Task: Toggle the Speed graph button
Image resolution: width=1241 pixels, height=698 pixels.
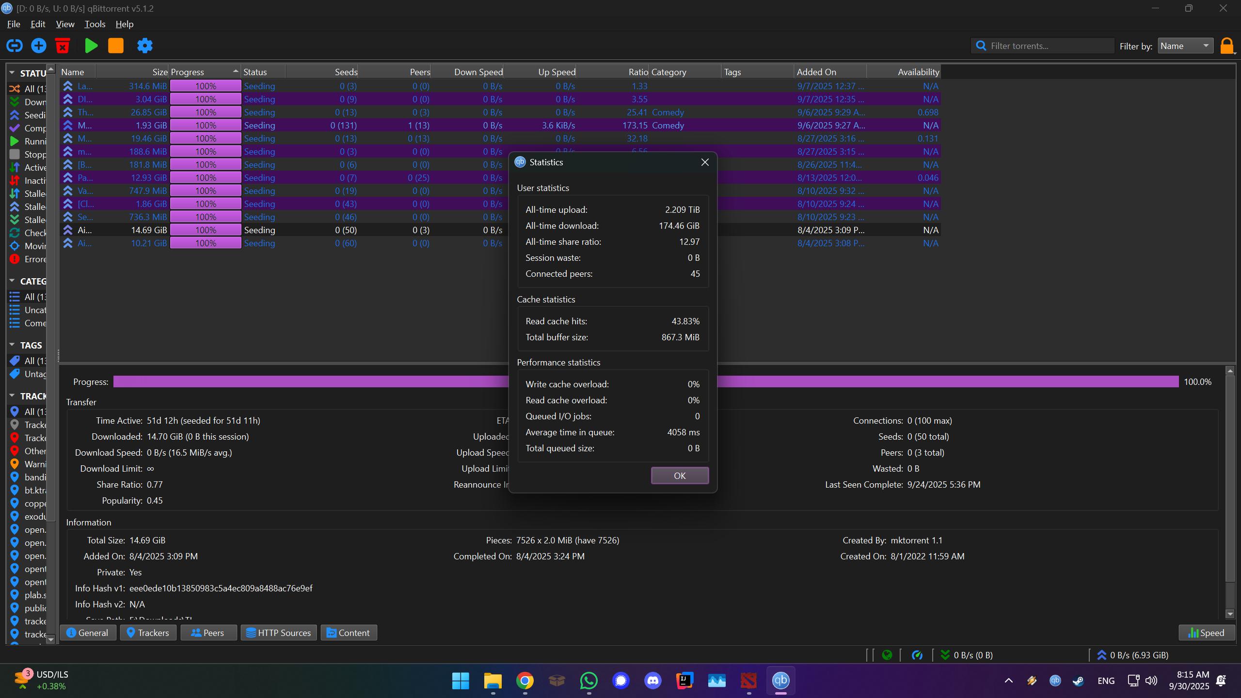Action: [1206, 633]
